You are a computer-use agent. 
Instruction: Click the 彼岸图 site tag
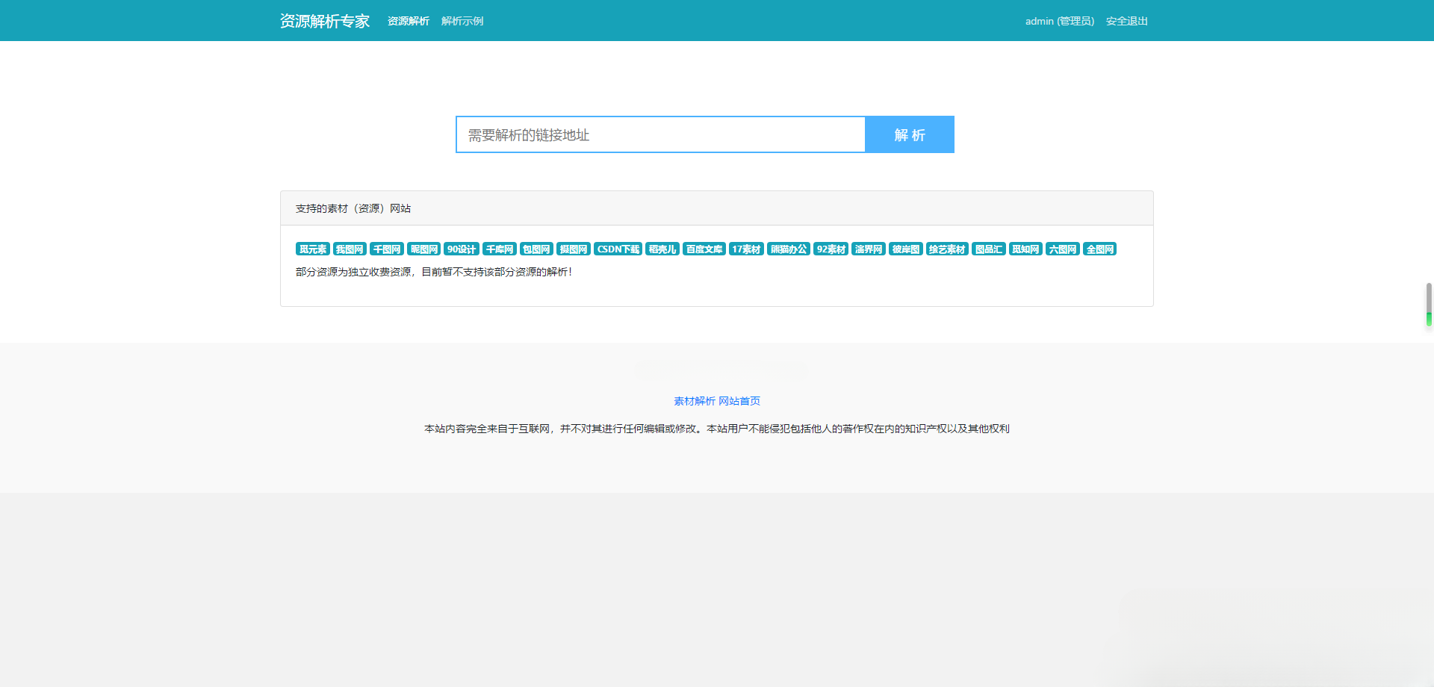pos(905,249)
